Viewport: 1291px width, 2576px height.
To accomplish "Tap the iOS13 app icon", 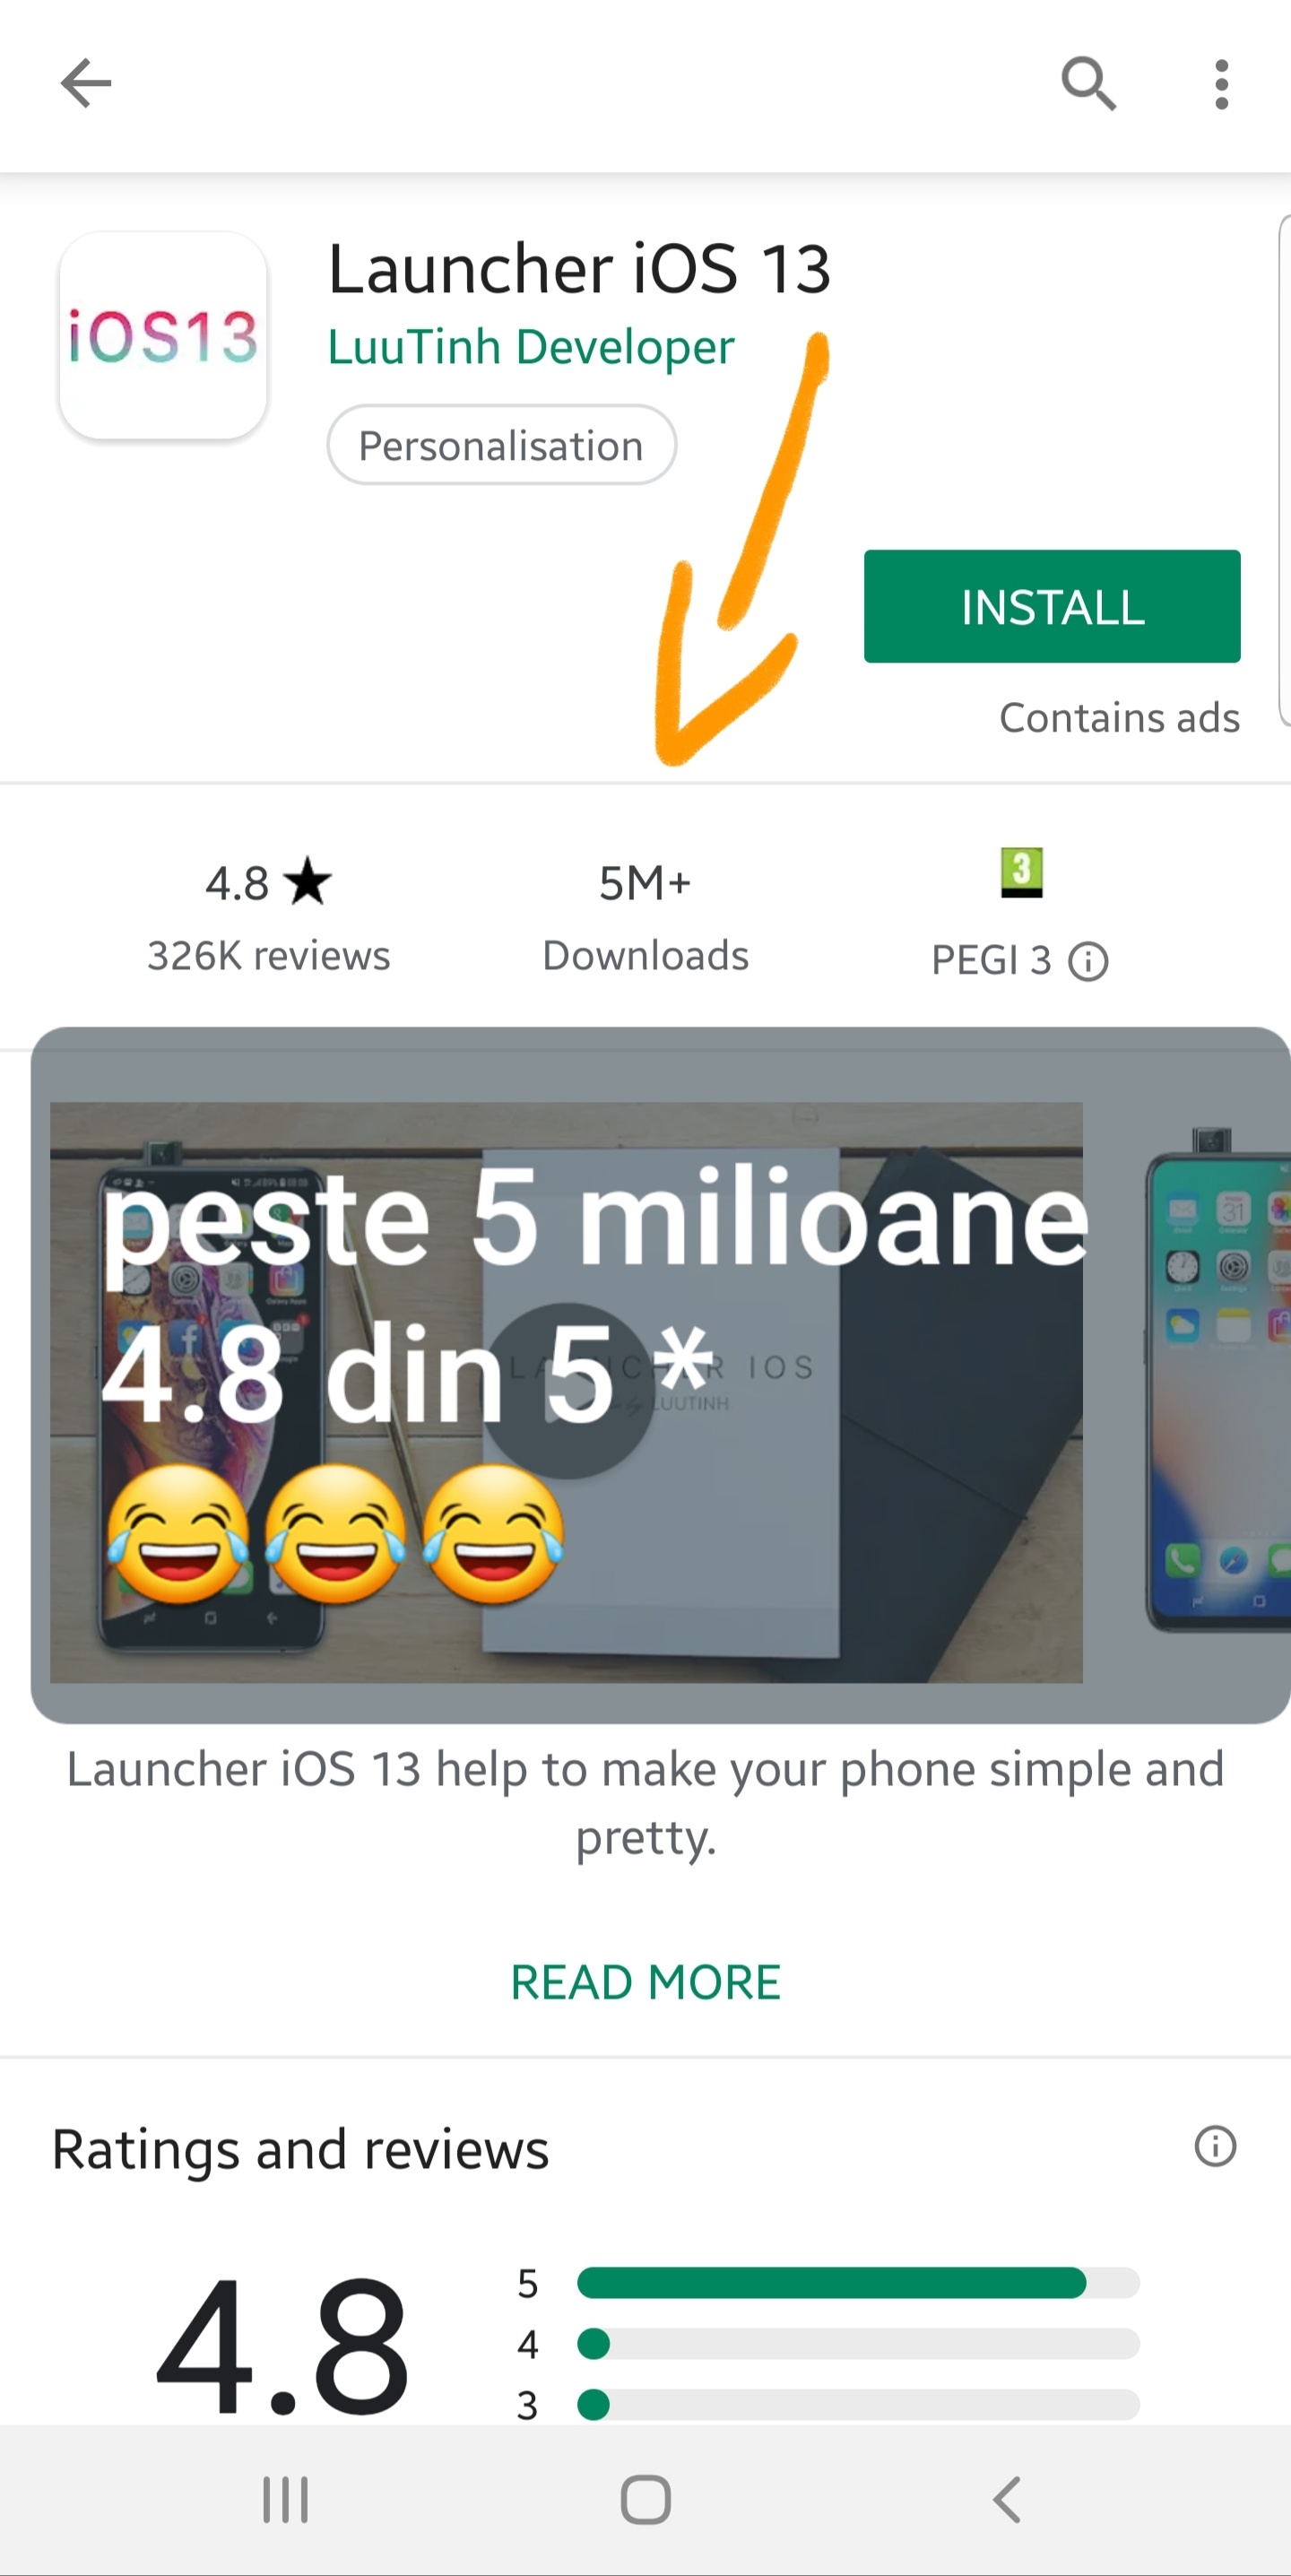I will [x=163, y=336].
